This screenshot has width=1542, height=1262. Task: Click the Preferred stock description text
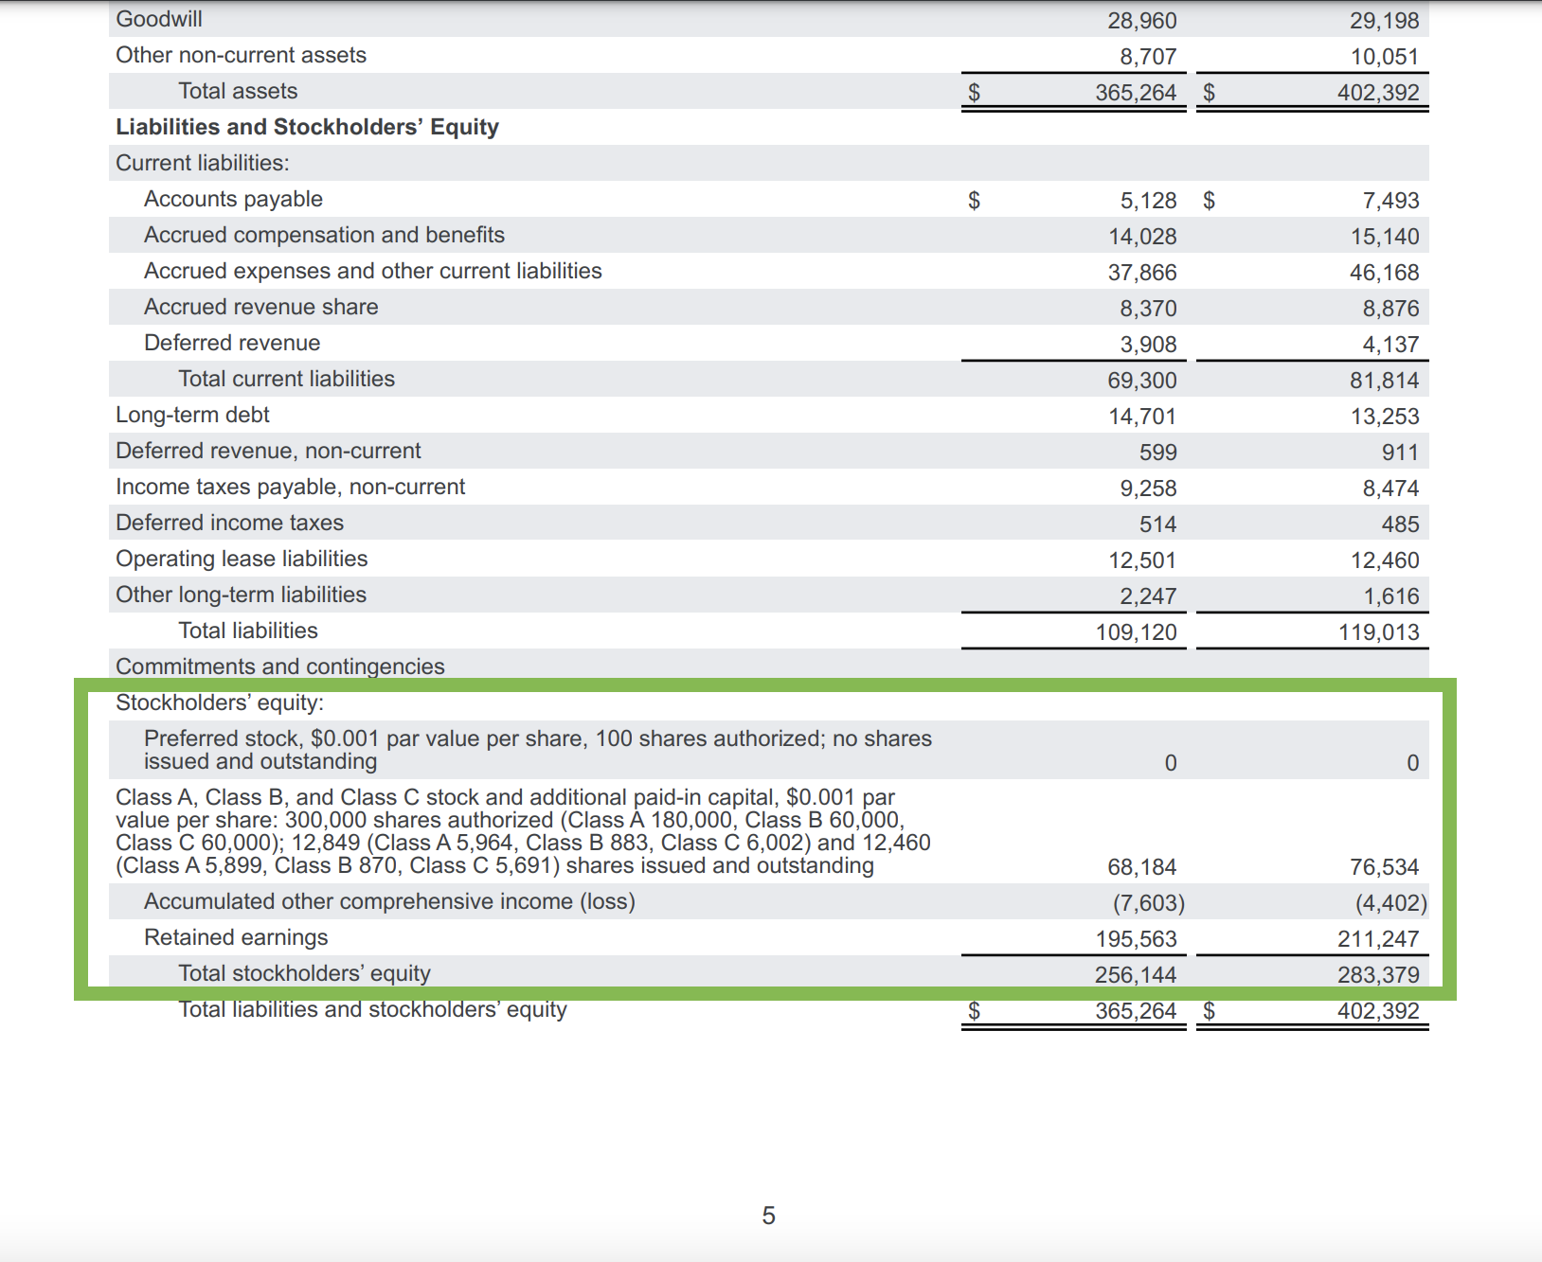point(538,750)
